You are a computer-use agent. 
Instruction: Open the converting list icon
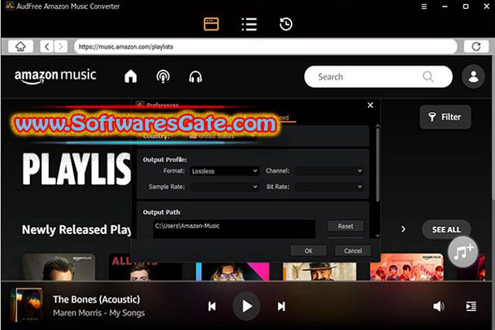tap(249, 24)
